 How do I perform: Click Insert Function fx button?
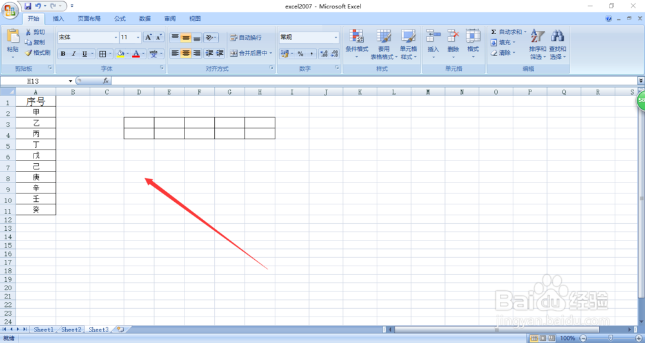(106, 81)
